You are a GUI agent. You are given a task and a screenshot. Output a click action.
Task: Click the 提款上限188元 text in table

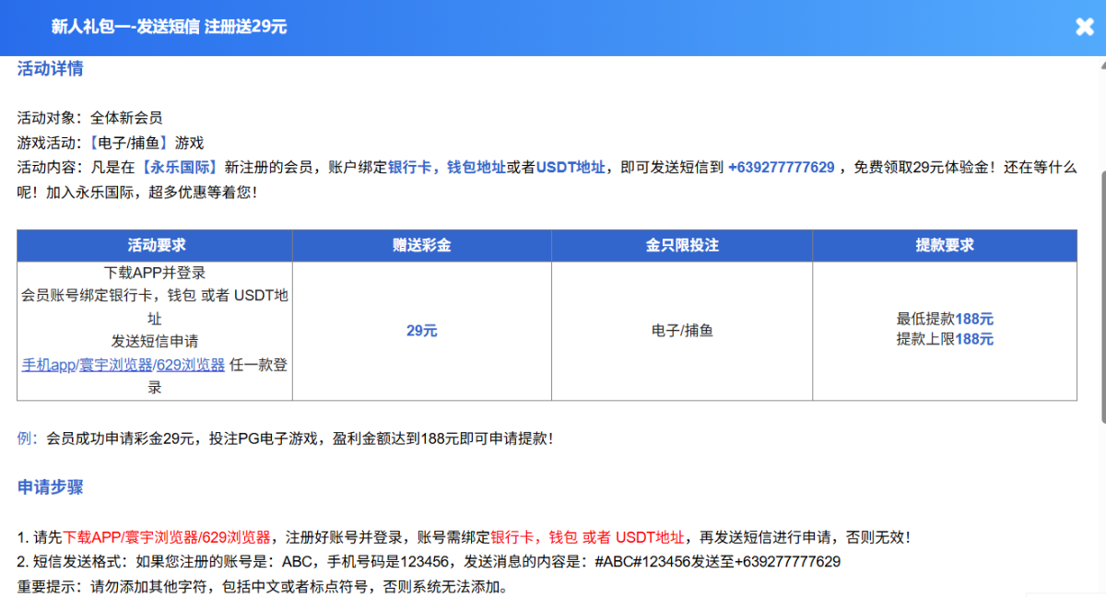944,339
